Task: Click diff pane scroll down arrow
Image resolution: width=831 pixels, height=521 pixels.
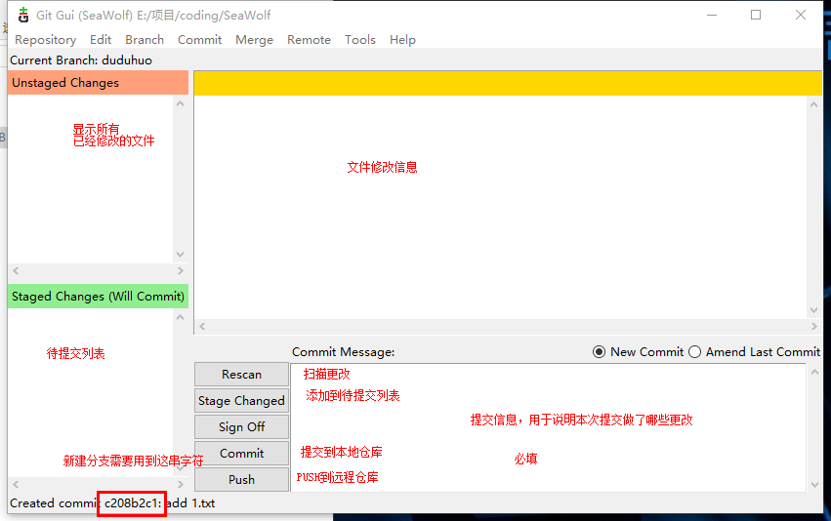Action: [x=814, y=310]
